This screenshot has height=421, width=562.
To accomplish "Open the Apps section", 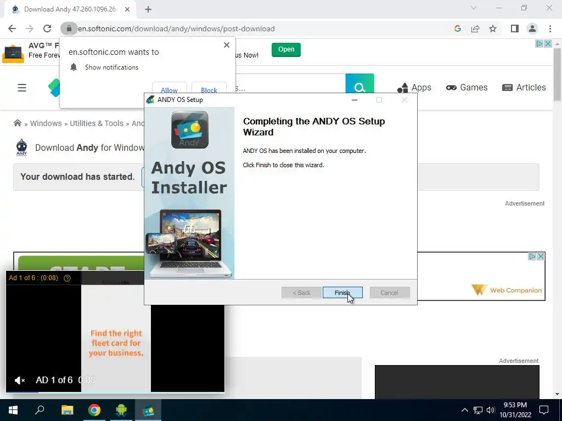I will pos(414,87).
